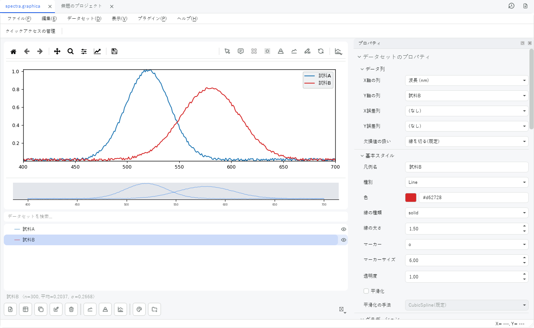The image size is (534, 328).
Task: Open the データセット(D) menu
Action: (84, 18)
